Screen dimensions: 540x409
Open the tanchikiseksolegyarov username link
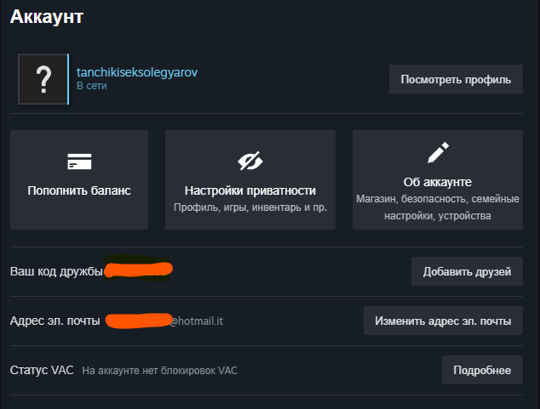(x=137, y=72)
